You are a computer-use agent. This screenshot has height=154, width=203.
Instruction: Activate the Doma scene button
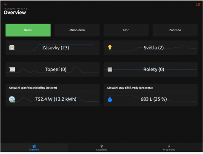(28, 30)
